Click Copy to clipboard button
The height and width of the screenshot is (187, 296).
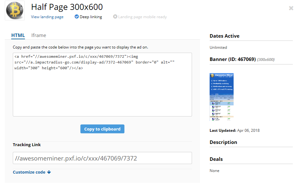(102, 129)
